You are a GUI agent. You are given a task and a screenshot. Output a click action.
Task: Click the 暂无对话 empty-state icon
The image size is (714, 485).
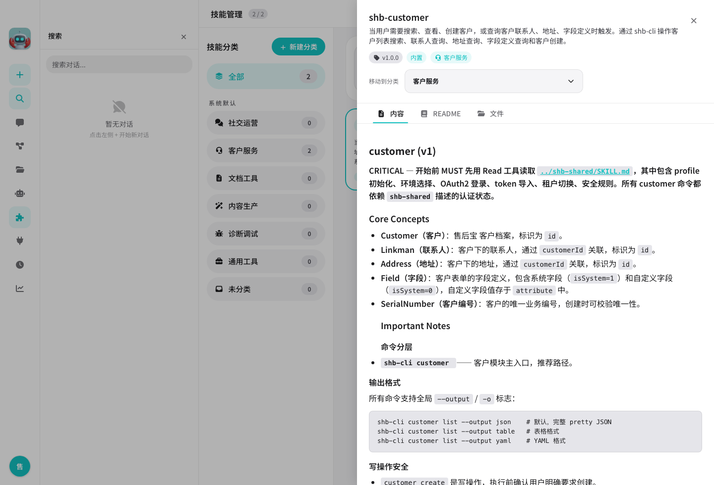(x=119, y=106)
